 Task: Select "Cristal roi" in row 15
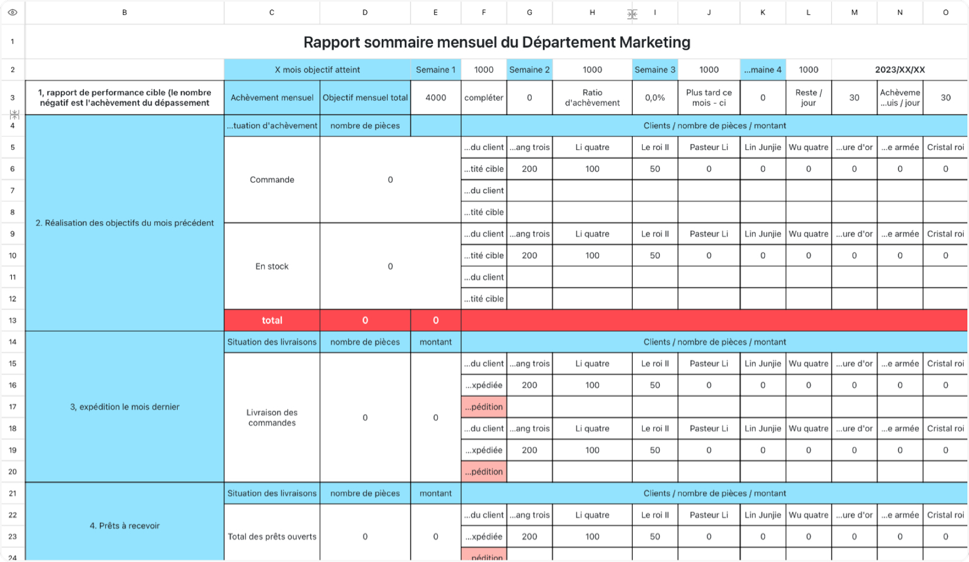click(x=945, y=363)
